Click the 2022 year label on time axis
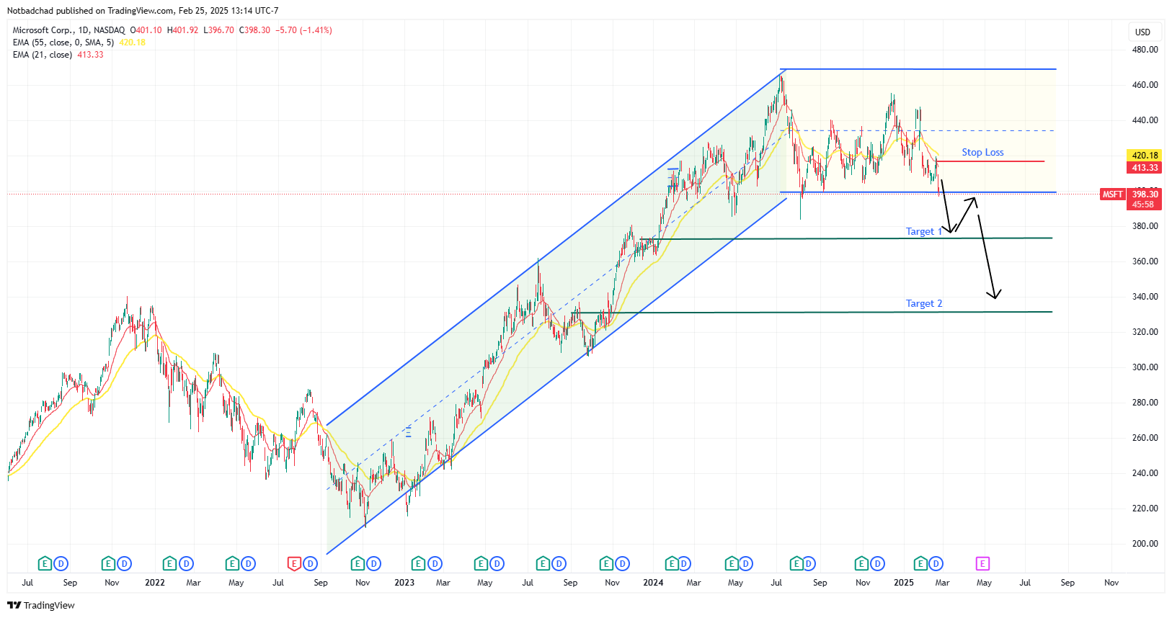Screen dimensions: 1172x618 click(x=155, y=583)
